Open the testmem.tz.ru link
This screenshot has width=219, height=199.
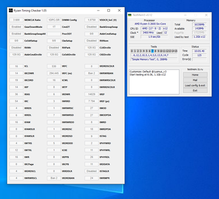195,69
